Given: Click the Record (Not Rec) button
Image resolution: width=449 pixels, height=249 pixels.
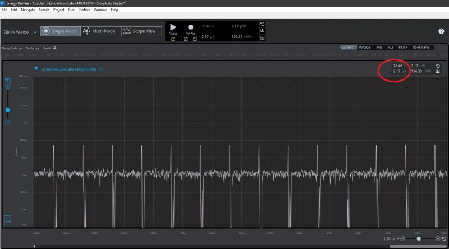Looking at the screenshot, I should [x=190, y=27].
